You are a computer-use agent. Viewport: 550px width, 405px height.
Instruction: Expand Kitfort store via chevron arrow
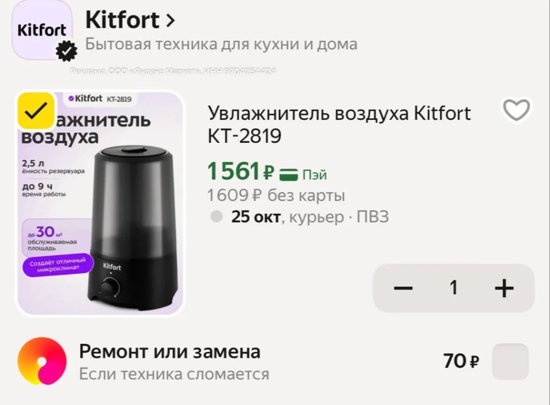[170, 20]
